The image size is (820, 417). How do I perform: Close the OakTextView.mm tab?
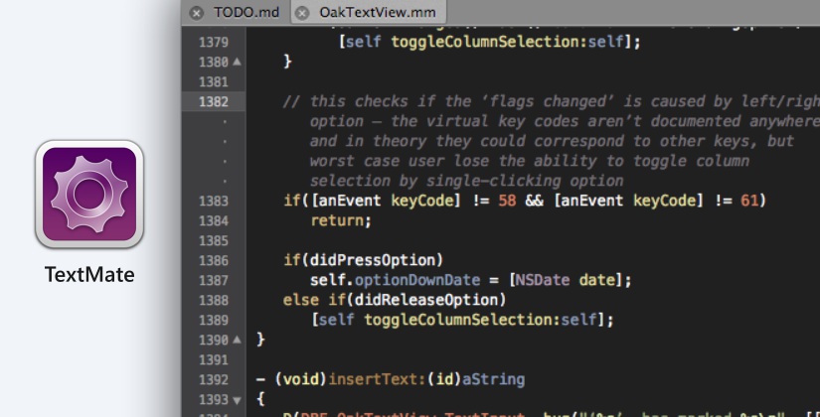pyautogui.click(x=301, y=13)
